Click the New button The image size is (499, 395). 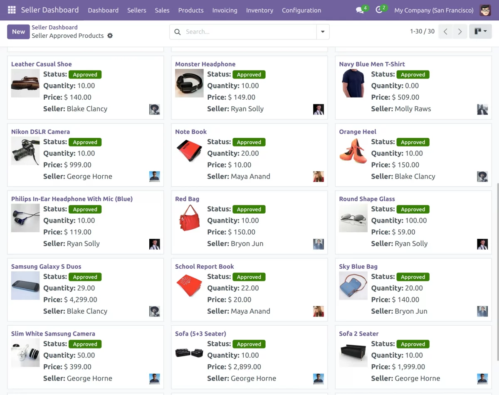click(x=18, y=32)
